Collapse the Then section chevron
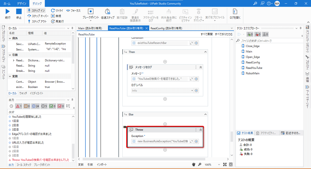311x169 pixels. tap(205, 52)
